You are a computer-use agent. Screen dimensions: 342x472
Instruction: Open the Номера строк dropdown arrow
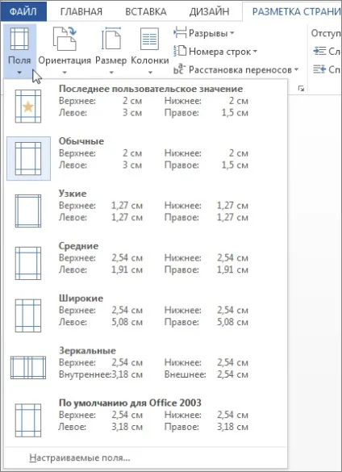click(x=255, y=52)
